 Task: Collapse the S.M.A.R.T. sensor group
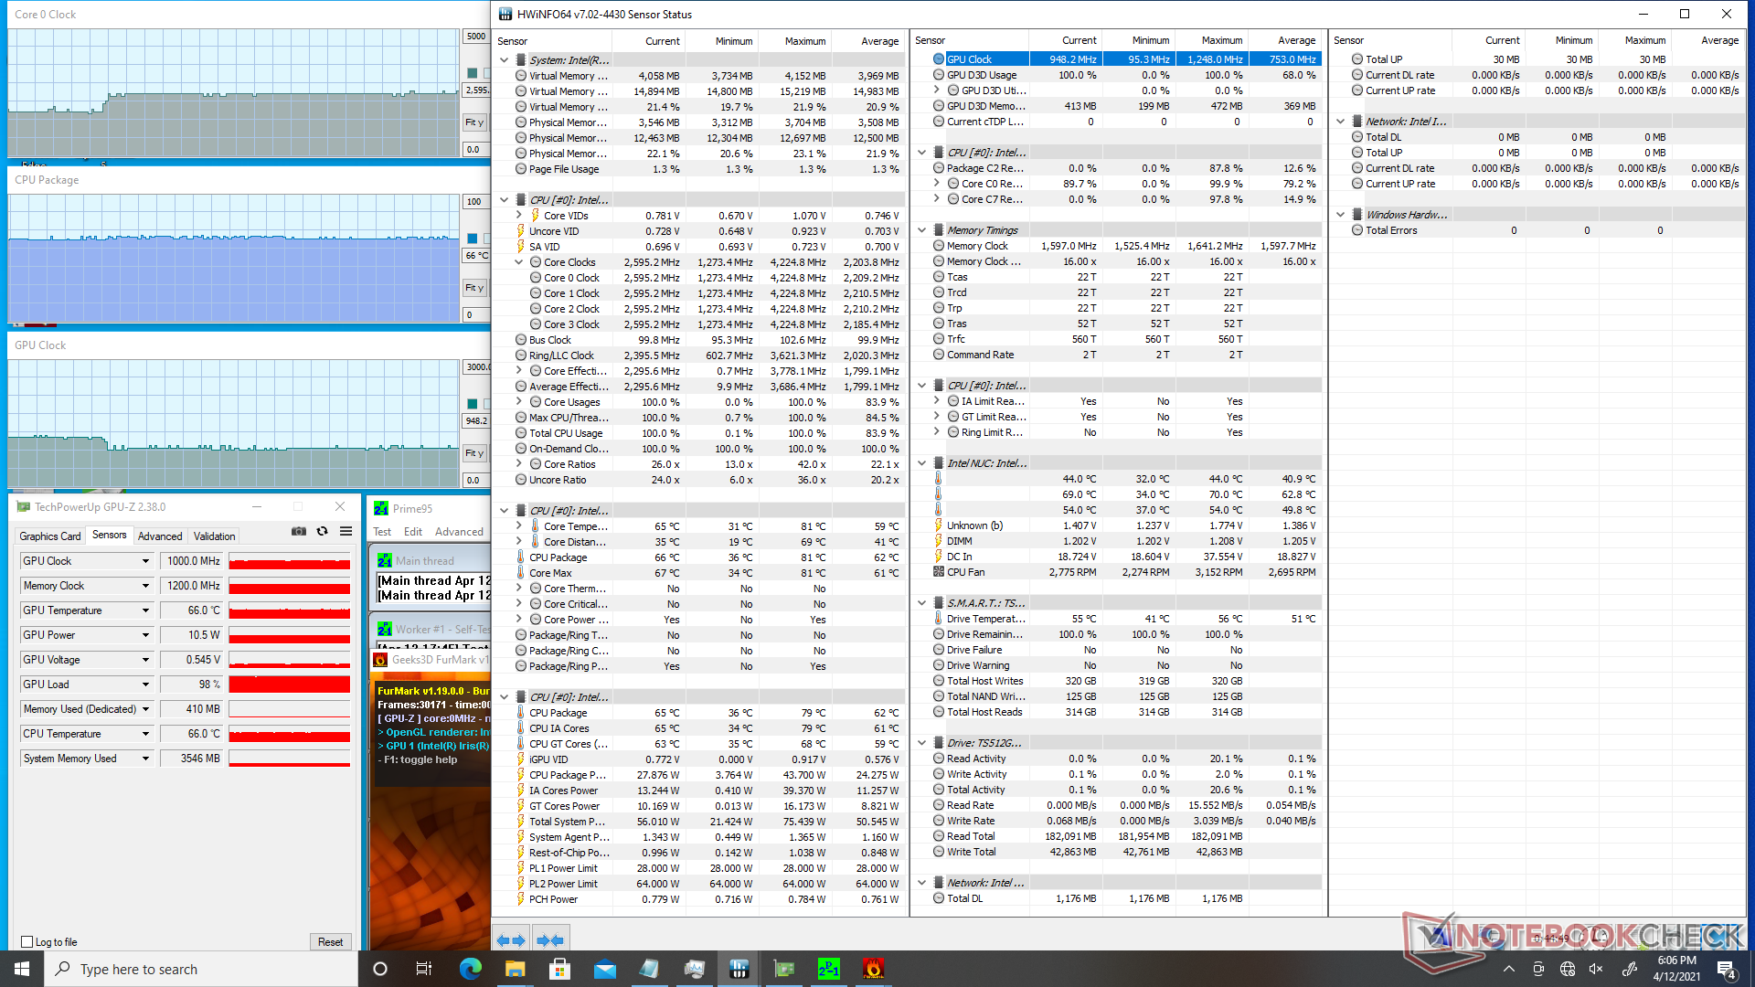(921, 603)
